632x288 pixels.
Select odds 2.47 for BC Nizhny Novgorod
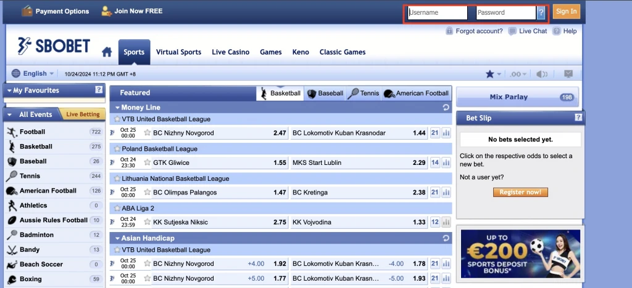pos(279,133)
